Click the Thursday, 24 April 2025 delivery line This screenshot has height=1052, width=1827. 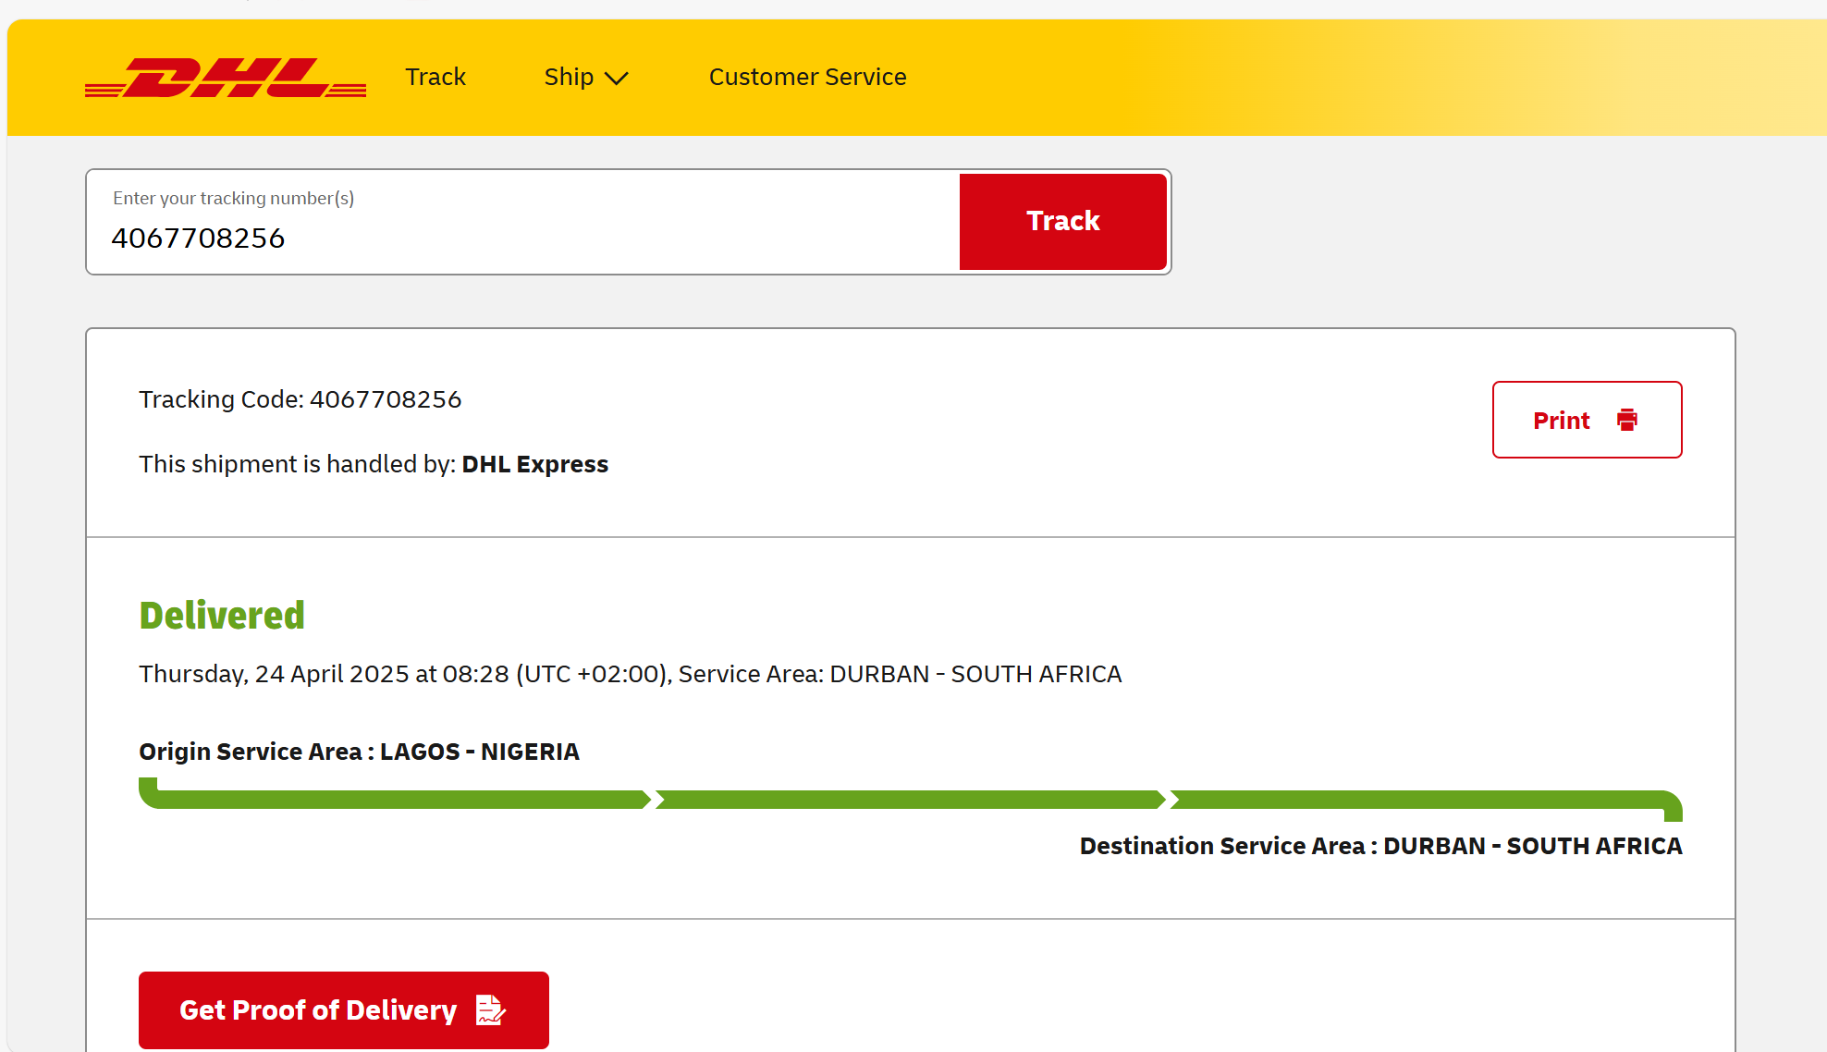[631, 674]
